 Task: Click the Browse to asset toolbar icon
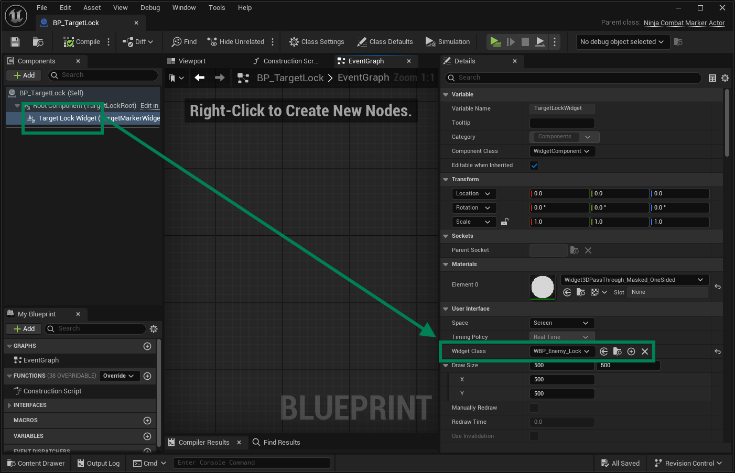(x=38, y=42)
